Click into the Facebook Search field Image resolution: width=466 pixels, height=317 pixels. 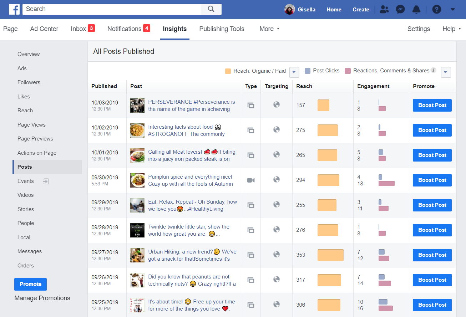point(111,9)
